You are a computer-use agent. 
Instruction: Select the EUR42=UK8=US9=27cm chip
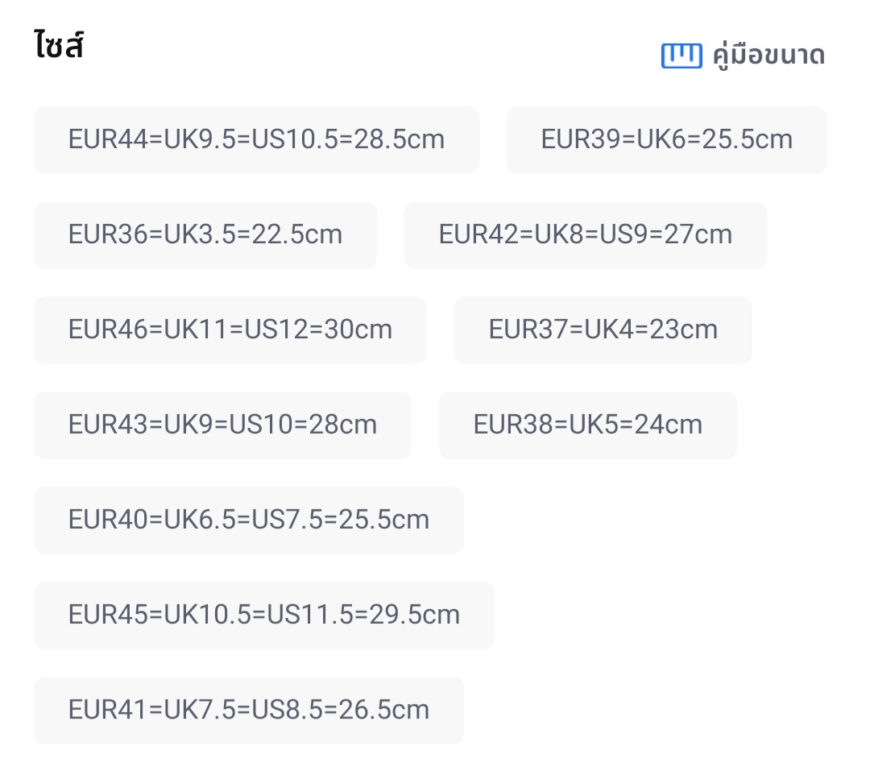point(585,234)
